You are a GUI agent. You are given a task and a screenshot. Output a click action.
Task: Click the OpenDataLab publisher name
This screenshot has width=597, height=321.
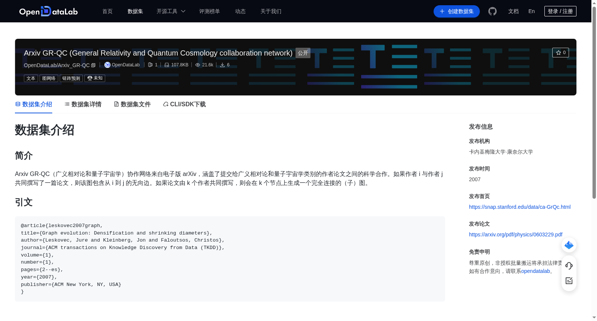[x=126, y=65]
